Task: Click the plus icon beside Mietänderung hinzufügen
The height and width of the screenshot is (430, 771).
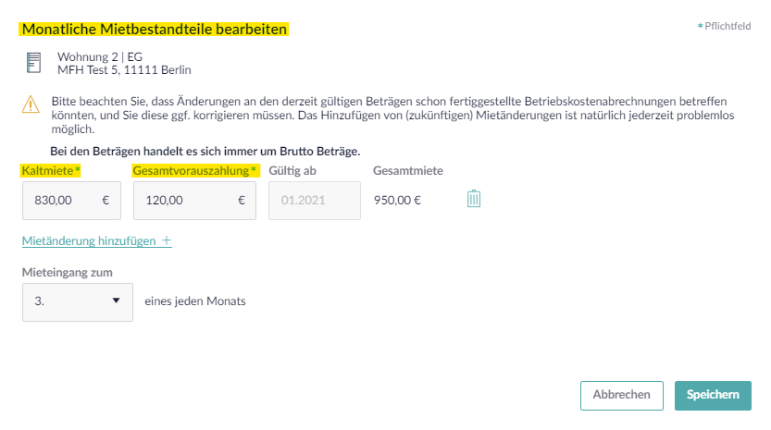Action: [167, 240]
